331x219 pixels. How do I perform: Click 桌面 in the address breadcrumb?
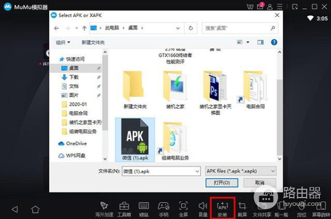(x=133, y=28)
